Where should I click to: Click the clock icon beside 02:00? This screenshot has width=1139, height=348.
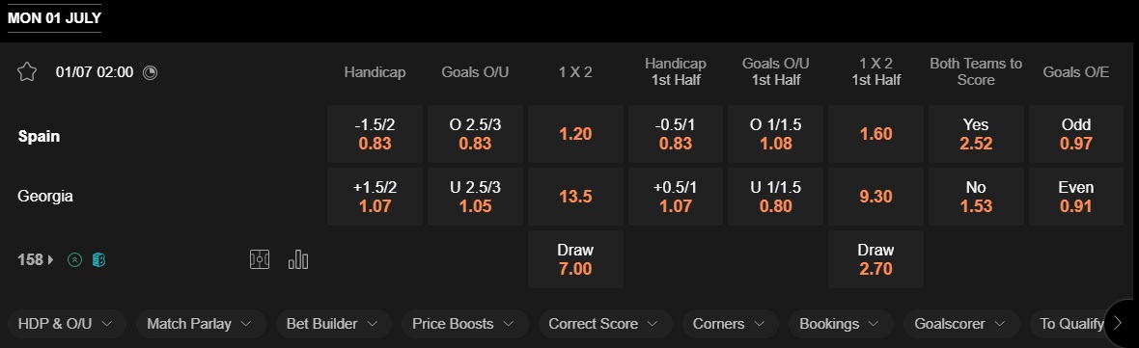151,72
